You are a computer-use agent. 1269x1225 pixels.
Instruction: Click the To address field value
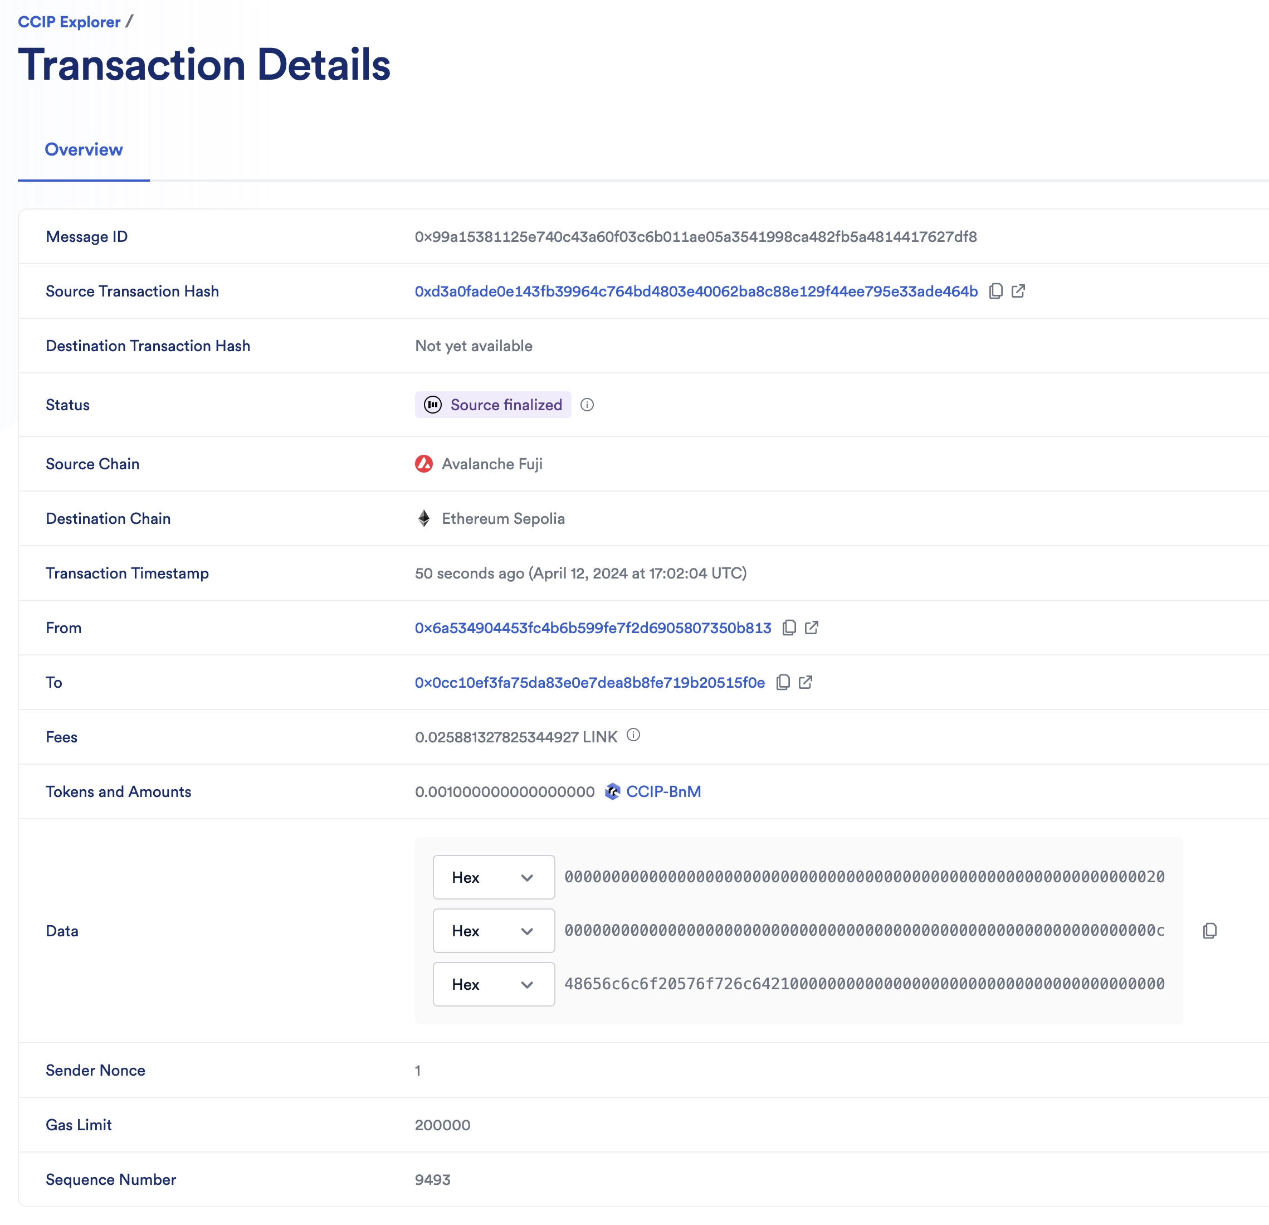[x=592, y=681]
